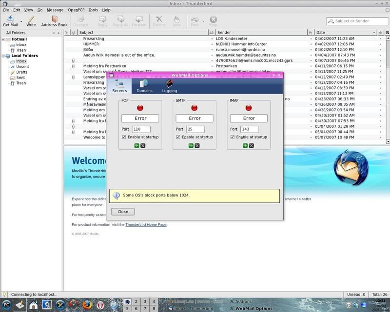The image size is (390, 312).
Task: Open the home folder taskbar icon
Action: pos(33,305)
